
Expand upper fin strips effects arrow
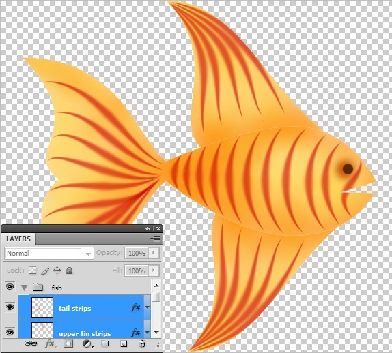(x=148, y=332)
